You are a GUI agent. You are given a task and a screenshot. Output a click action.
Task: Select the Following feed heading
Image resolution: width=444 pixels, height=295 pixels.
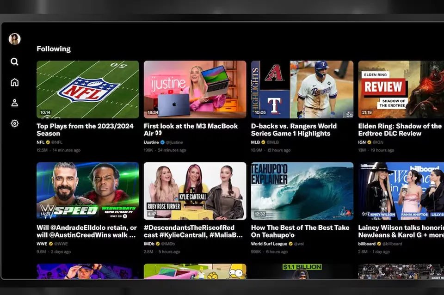[x=54, y=48]
